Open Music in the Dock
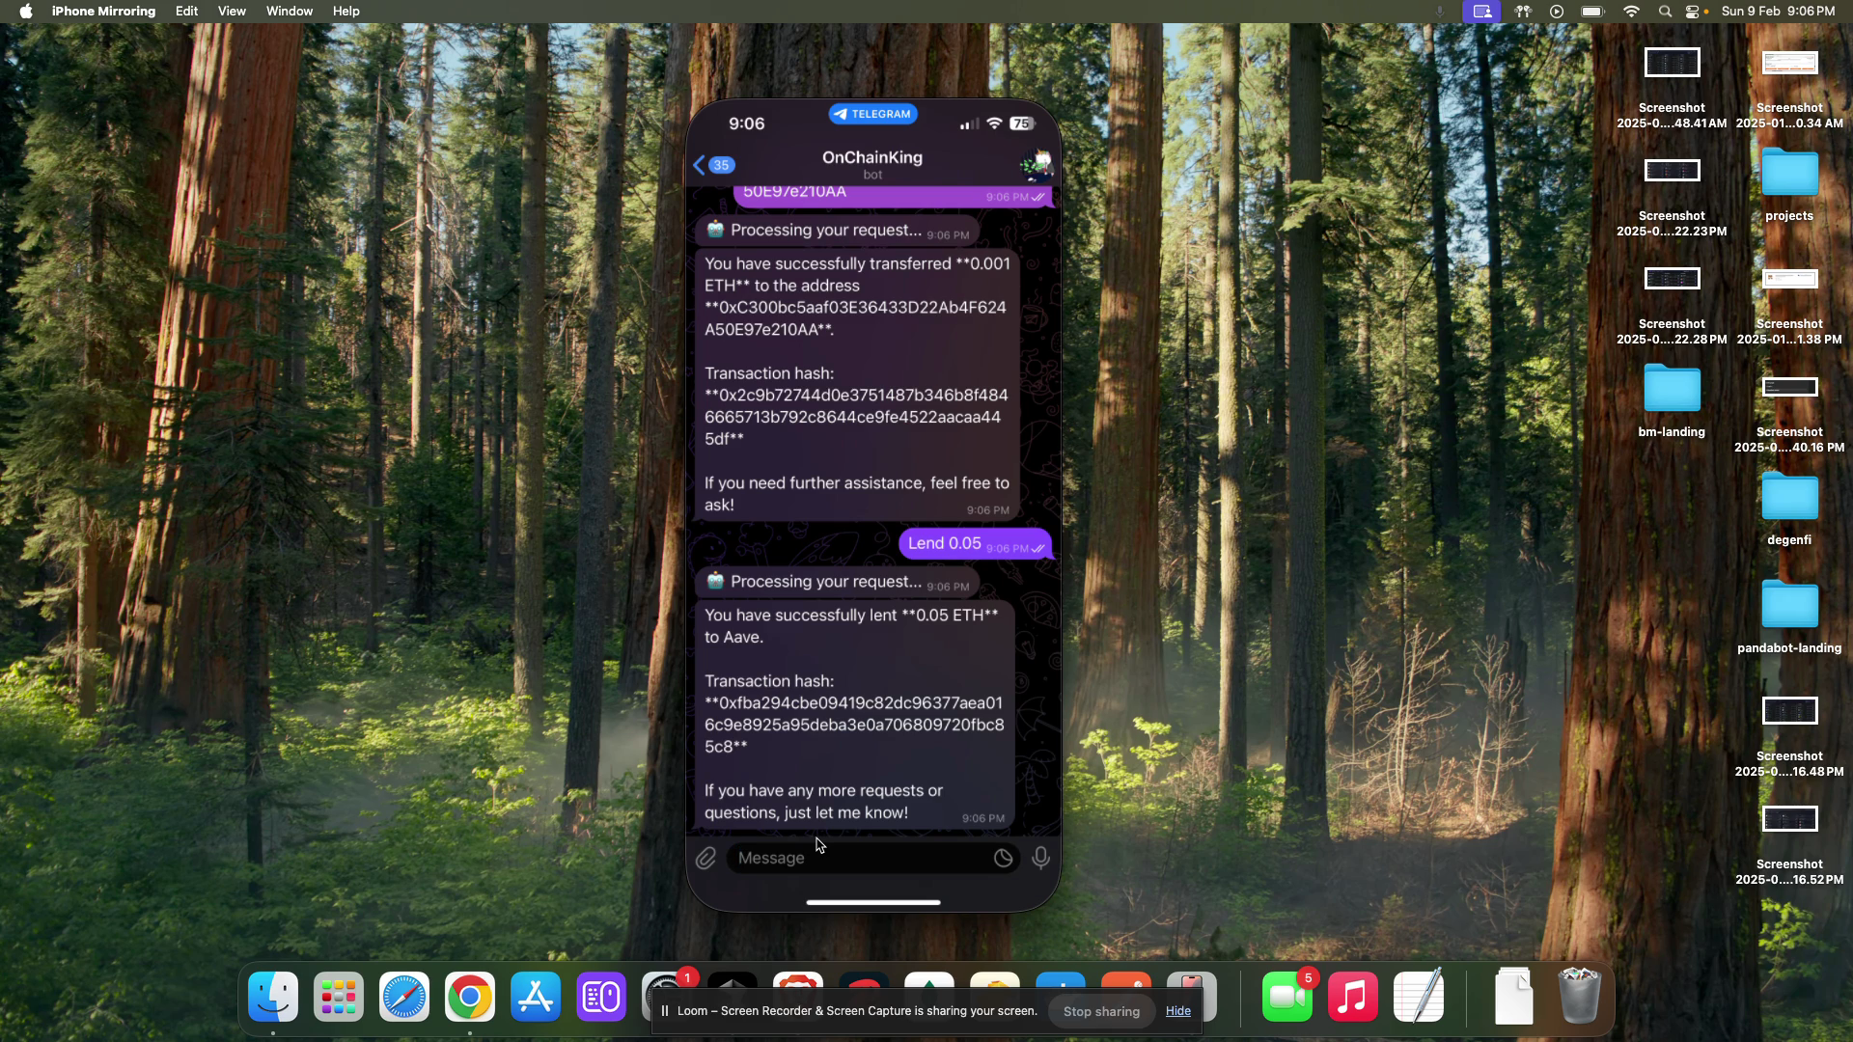Image resolution: width=1853 pixels, height=1042 pixels. [x=1353, y=997]
